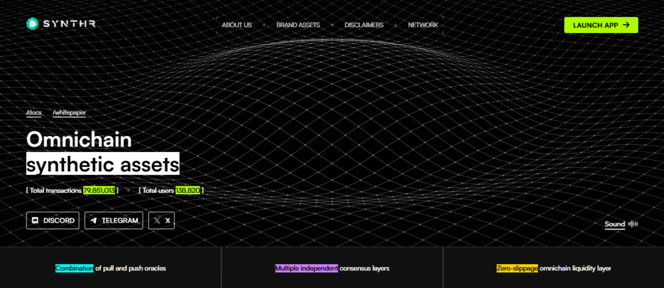664x288 pixels.
Task: Select NETWORK in the top navigation
Action: click(423, 25)
